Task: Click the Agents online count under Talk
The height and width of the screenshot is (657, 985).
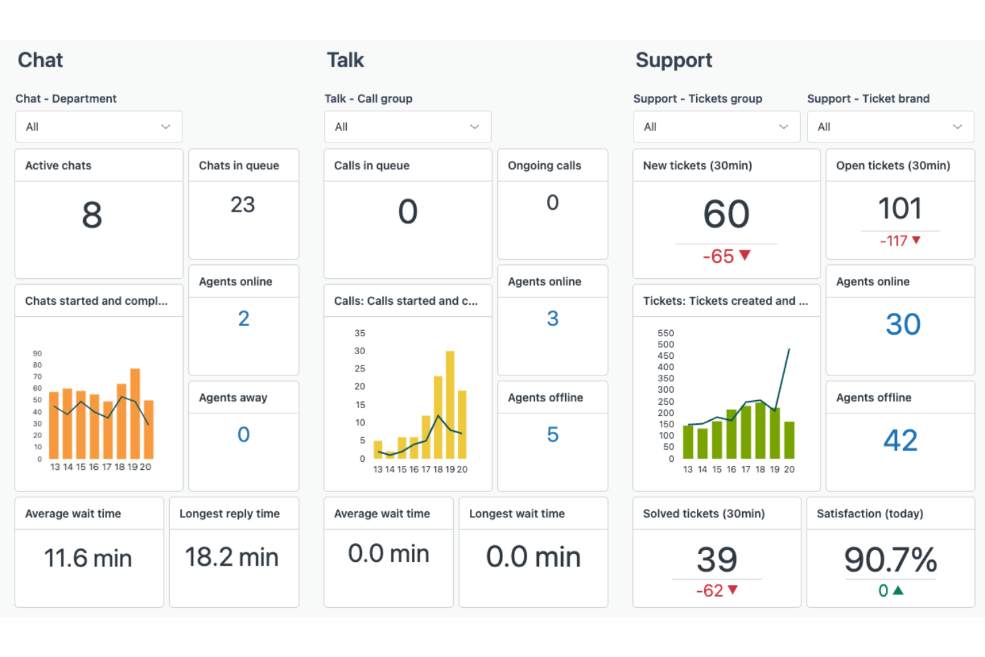Action: pos(552,318)
